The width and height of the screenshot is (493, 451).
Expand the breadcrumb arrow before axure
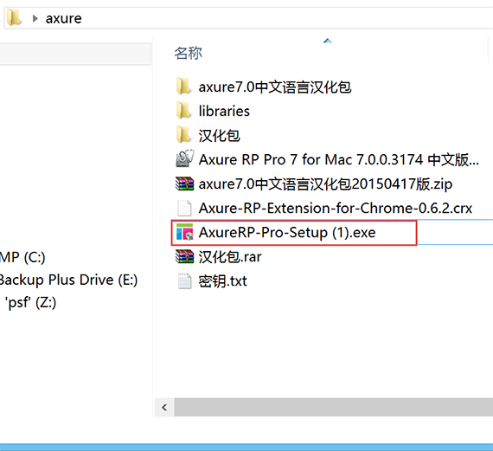35,18
